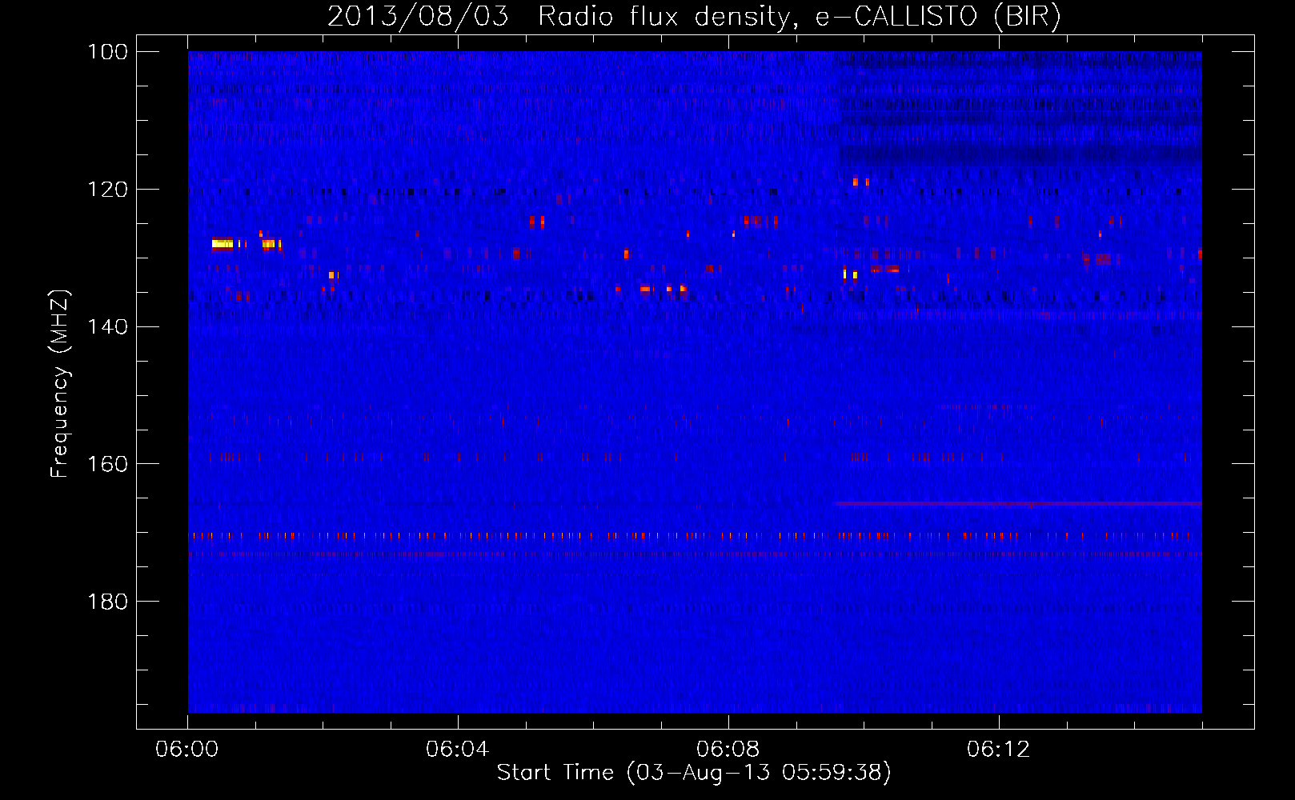Viewport: 1295px width, 800px height.
Task: Click the "Start Time (03-Aug-13 05:59:38)" label
Action: point(694,773)
